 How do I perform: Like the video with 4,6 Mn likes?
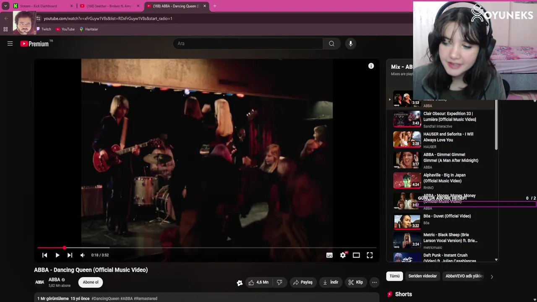click(258, 282)
